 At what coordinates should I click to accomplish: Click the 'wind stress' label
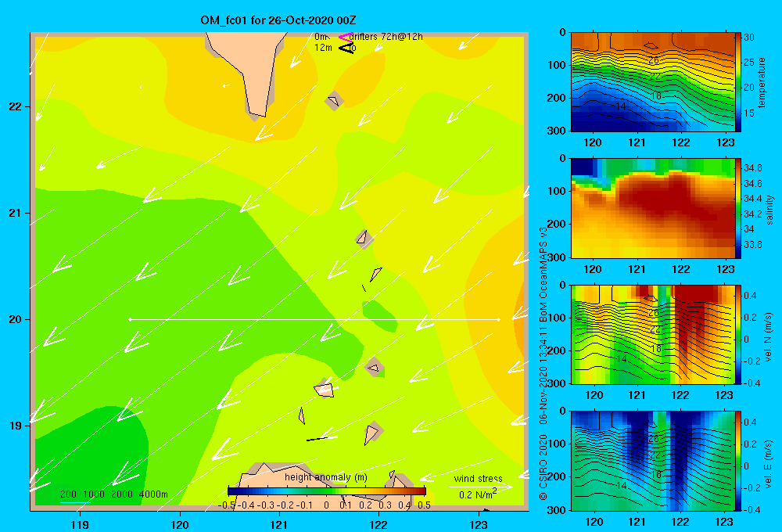click(x=479, y=478)
